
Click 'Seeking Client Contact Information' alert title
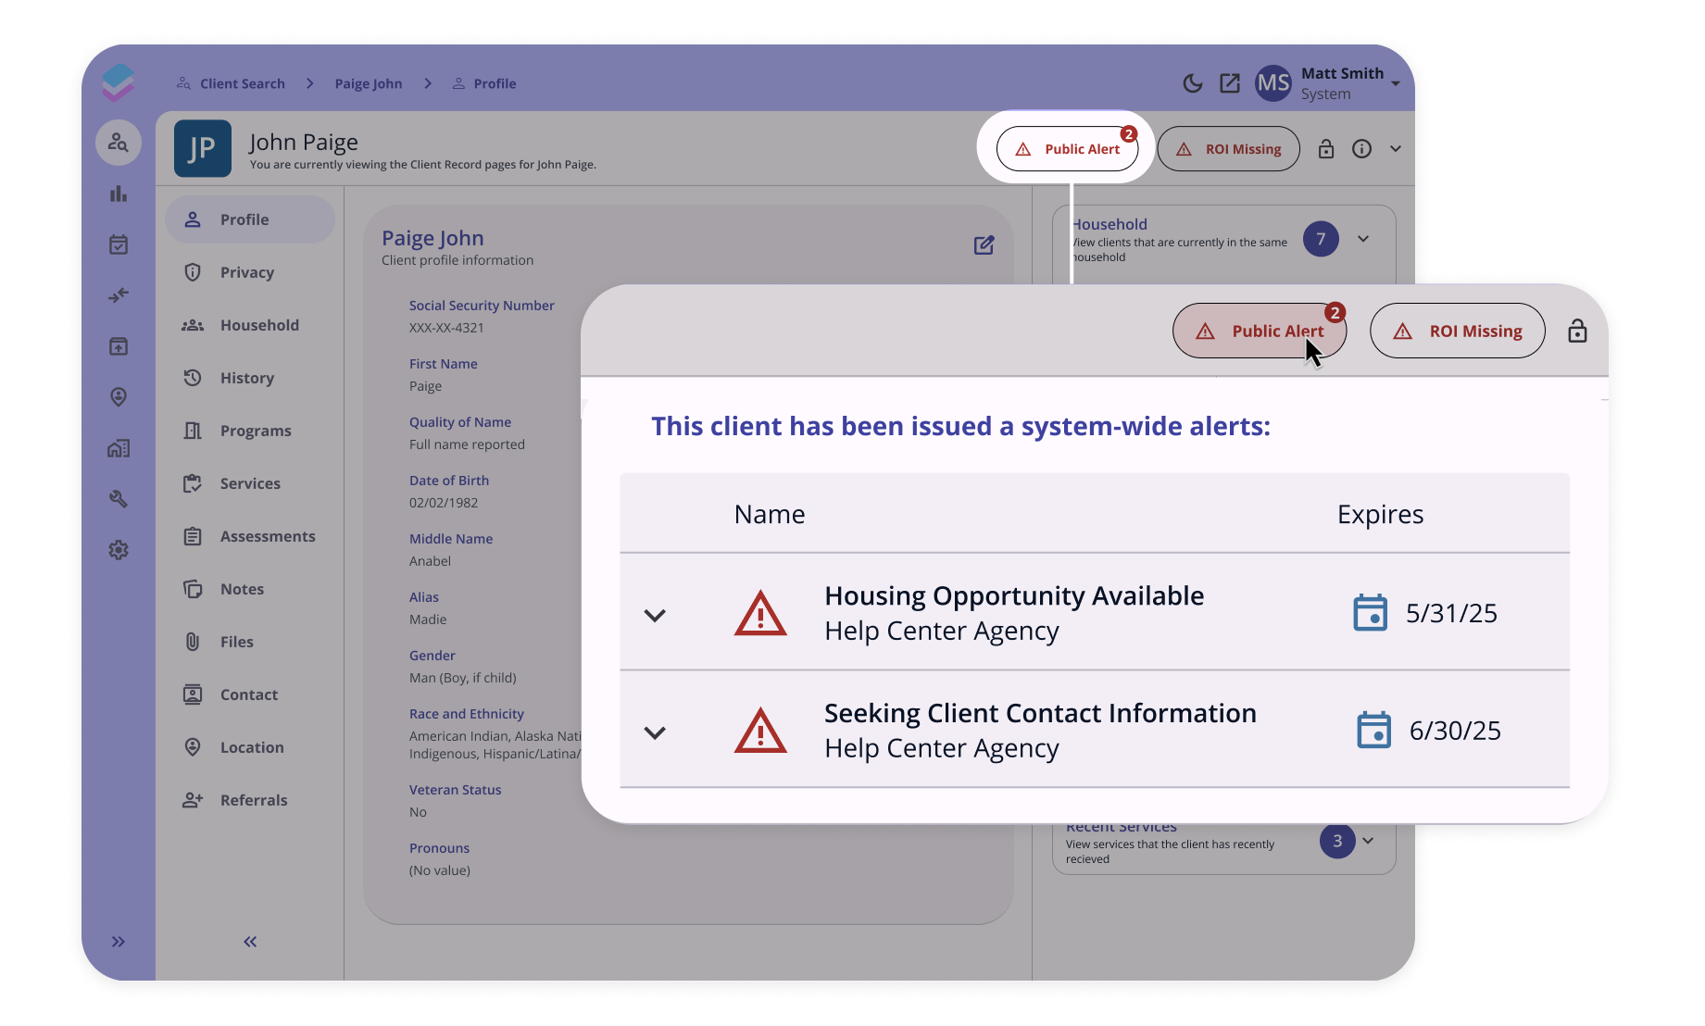[x=1040, y=713]
